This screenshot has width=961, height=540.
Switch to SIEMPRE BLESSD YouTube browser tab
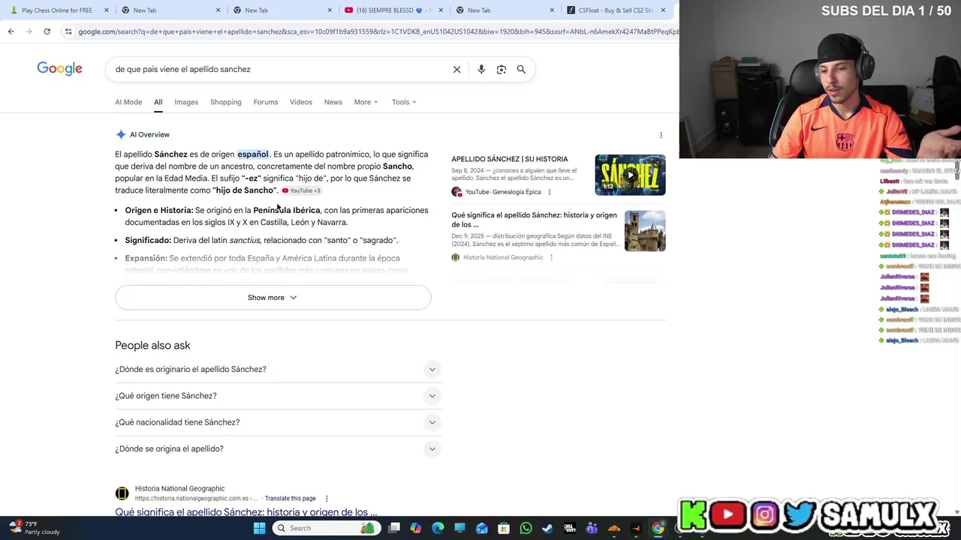(x=394, y=10)
